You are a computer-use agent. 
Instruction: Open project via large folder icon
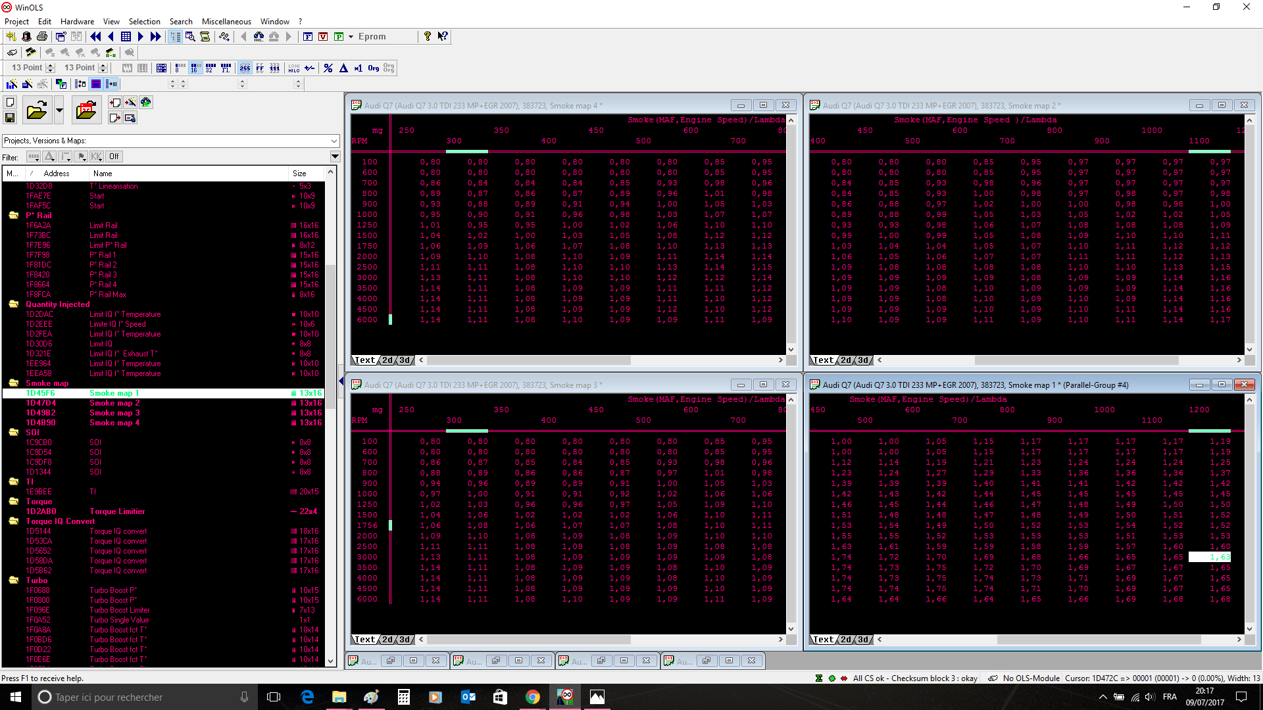pos(37,110)
